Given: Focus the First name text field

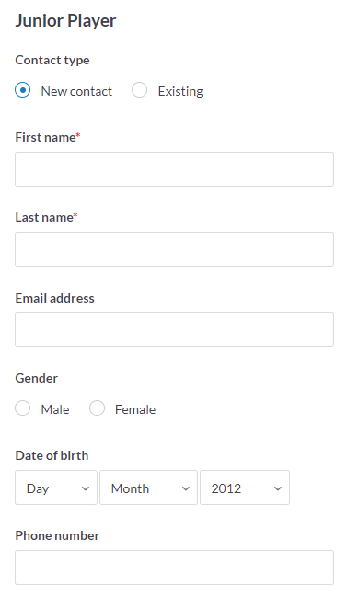Looking at the screenshot, I should click(175, 169).
